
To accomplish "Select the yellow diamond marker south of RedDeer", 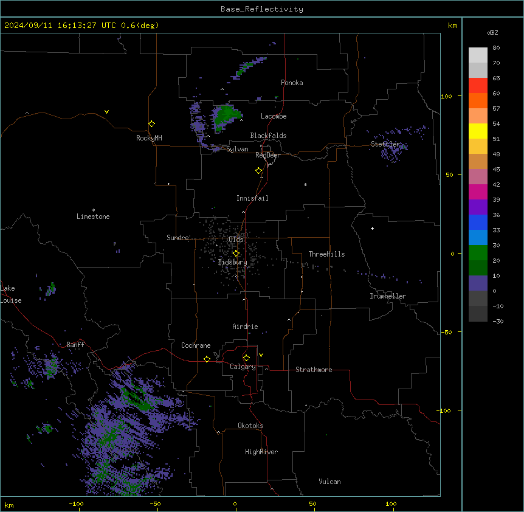I will coord(258,170).
